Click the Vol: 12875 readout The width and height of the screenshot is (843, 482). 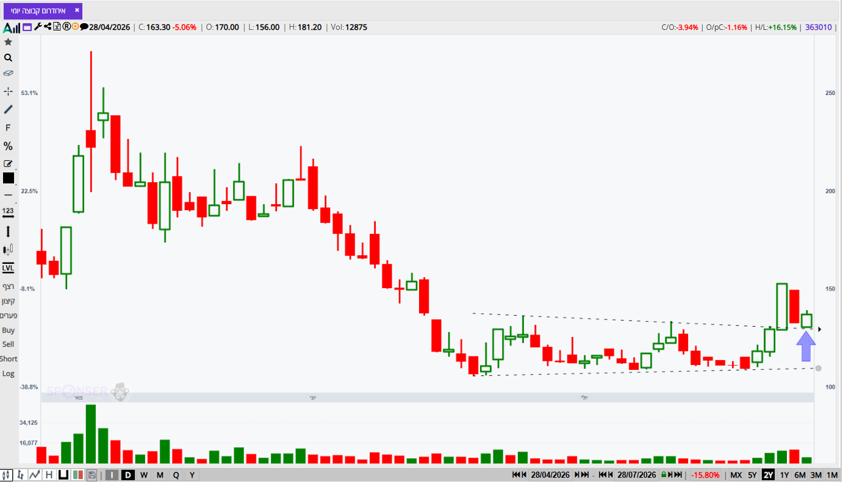click(349, 27)
